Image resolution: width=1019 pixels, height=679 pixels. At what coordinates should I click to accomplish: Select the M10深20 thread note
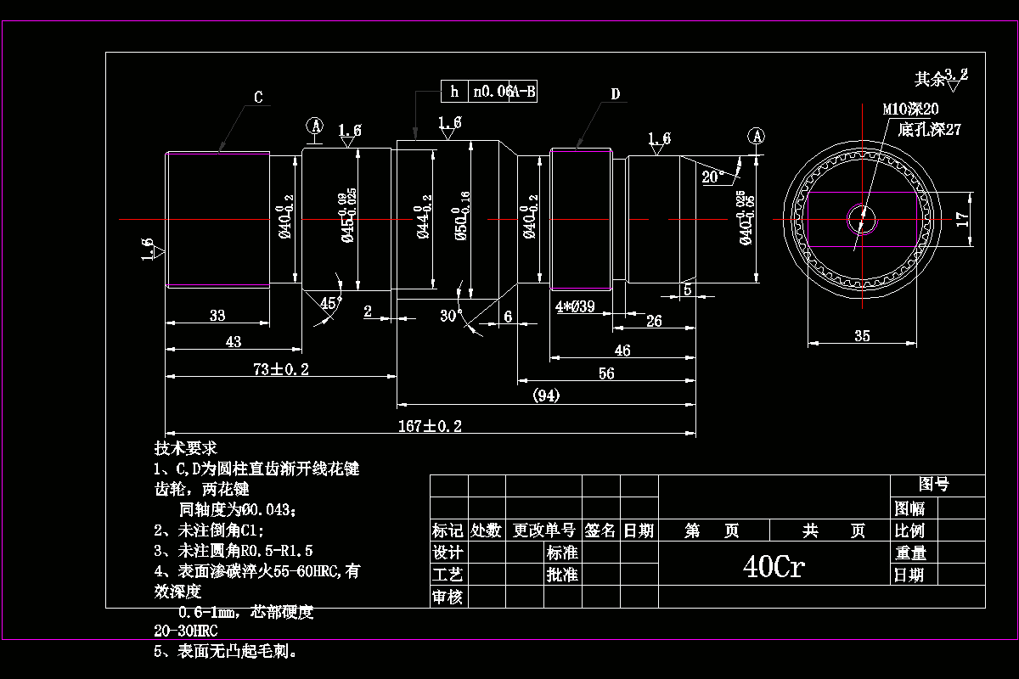click(x=910, y=109)
